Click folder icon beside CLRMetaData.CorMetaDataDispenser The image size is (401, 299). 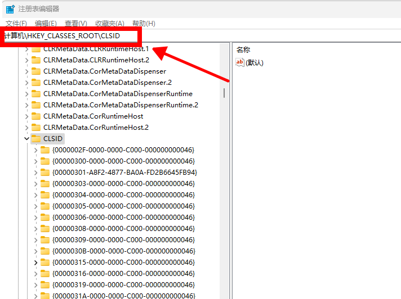36,71
